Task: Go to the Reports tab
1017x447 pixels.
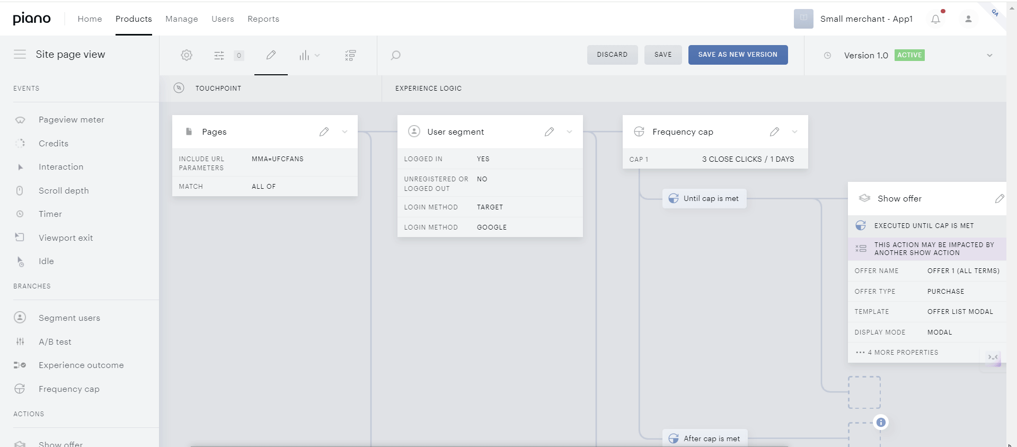Action: pyautogui.click(x=263, y=19)
